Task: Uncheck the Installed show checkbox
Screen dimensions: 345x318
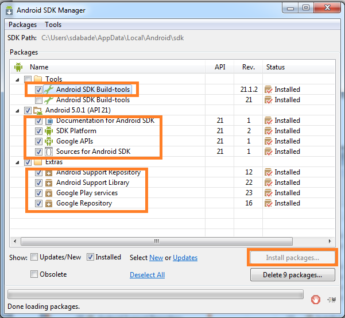Action: coord(90,257)
